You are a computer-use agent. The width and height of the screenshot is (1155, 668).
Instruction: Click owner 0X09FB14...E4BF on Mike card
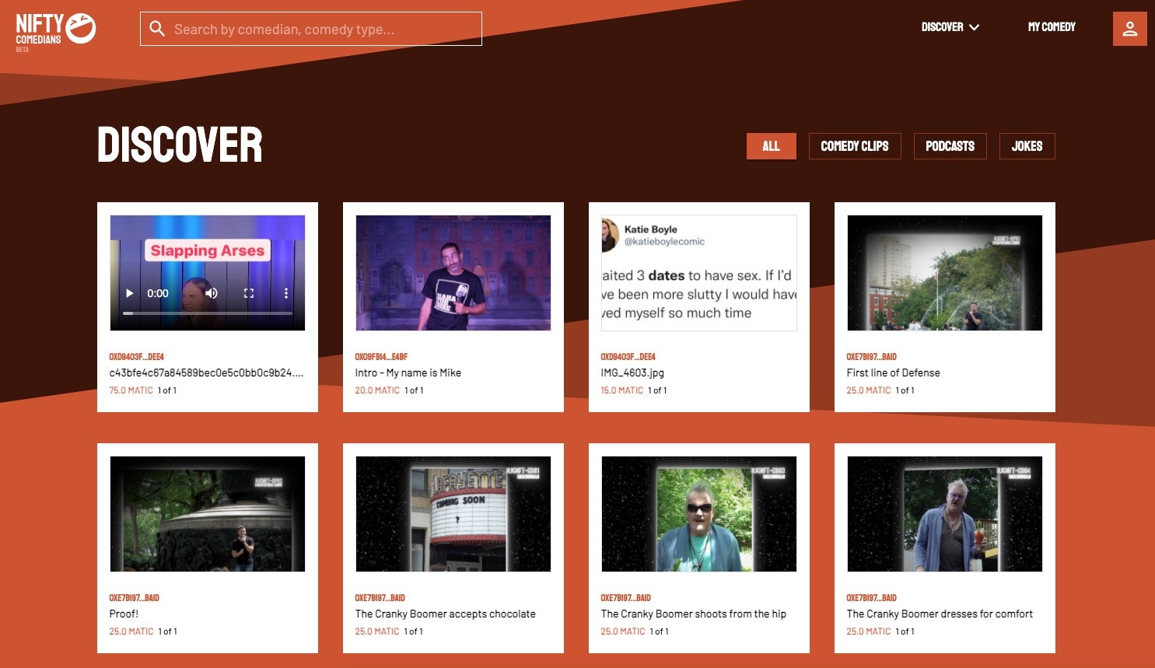point(381,357)
